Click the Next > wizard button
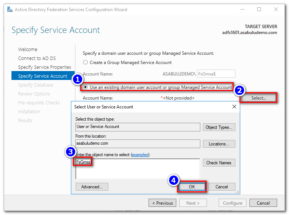Viewport: 289px width, 215px height. (x=193, y=203)
